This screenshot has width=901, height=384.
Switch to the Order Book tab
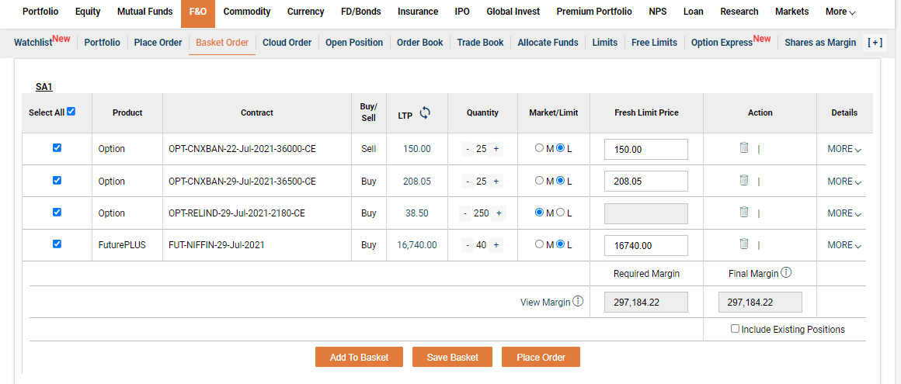(419, 43)
